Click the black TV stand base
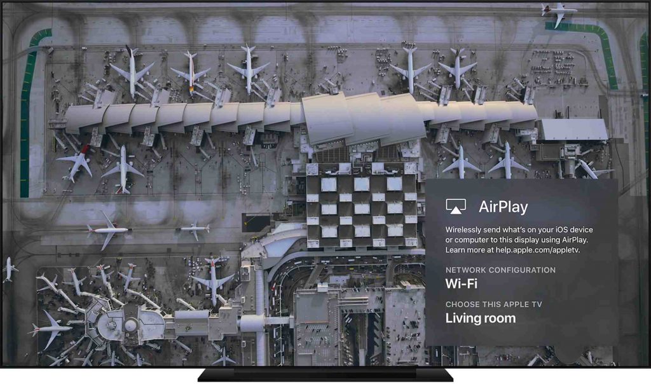Viewport: 651px width, 384px height. click(x=325, y=374)
